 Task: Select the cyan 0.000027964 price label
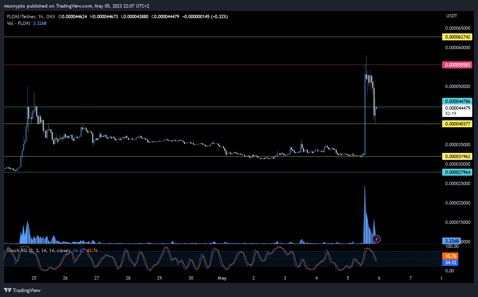[457, 172]
